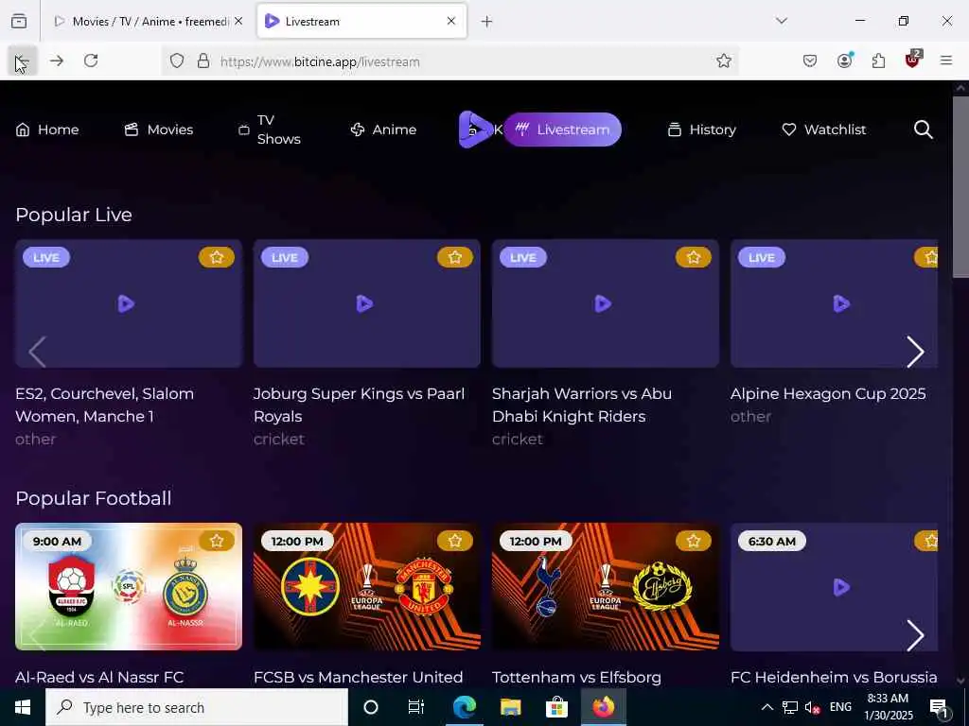This screenshot has height=726, width=969.
Task: Open the Firefox account icon
Action: coord(844,60)
